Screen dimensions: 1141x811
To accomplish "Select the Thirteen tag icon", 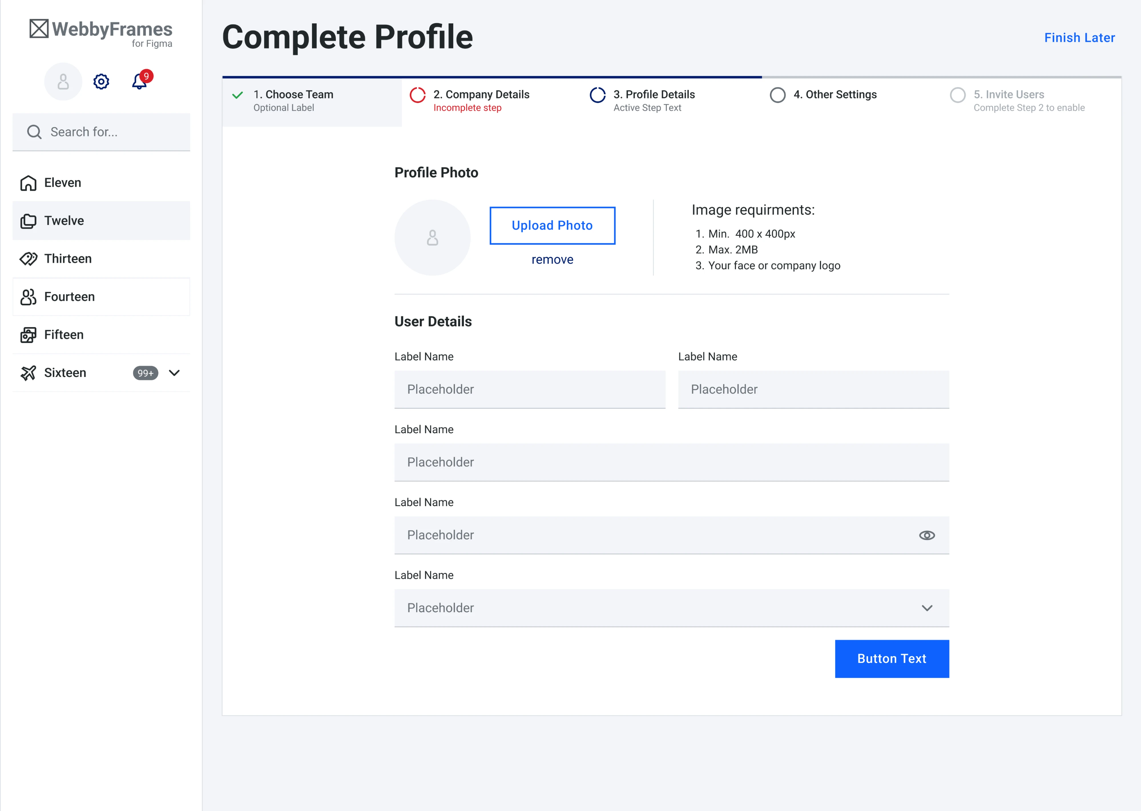I will point(29,259).
